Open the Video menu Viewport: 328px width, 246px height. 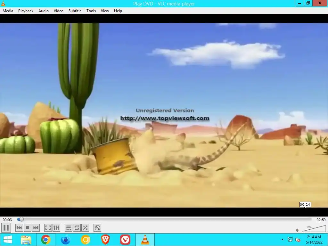59,11
